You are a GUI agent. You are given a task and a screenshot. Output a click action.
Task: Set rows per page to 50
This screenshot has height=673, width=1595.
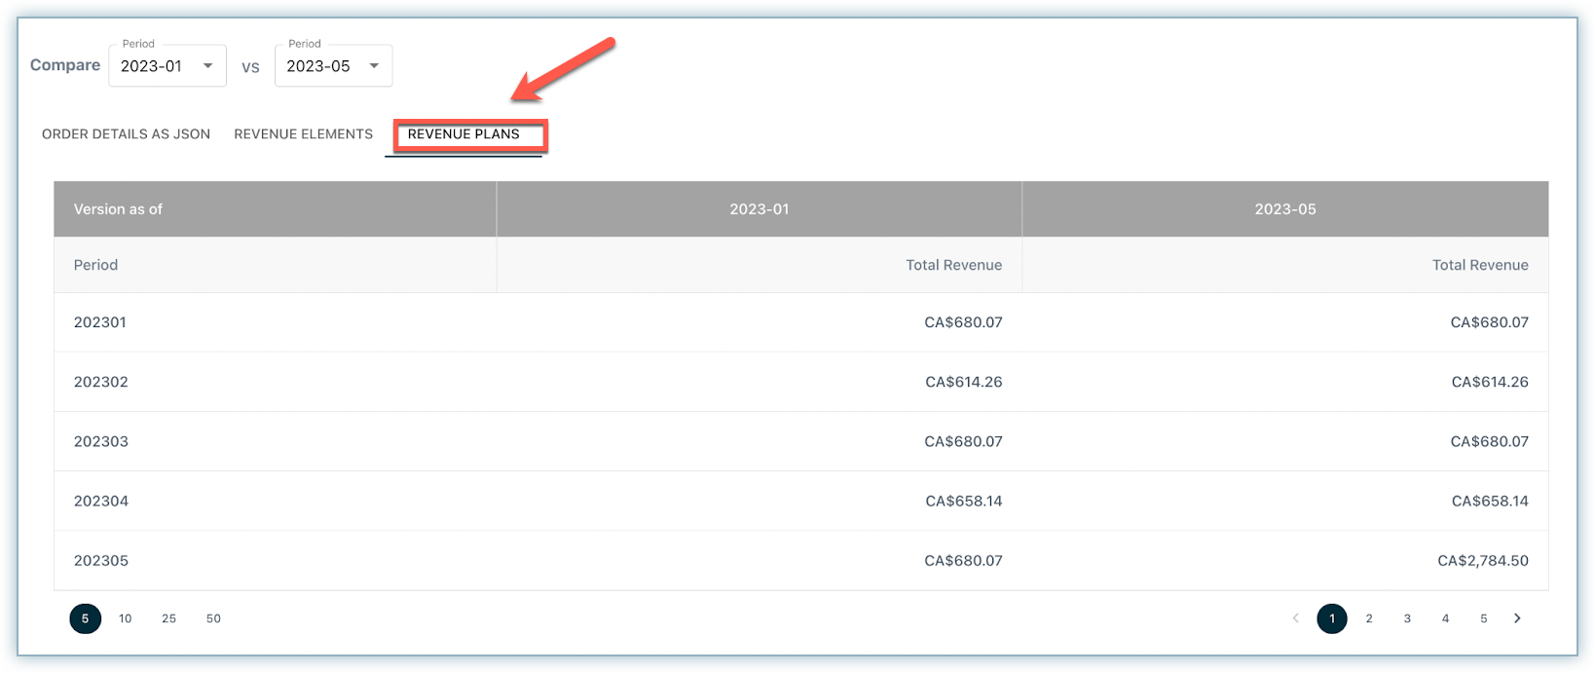click(213, 618)
